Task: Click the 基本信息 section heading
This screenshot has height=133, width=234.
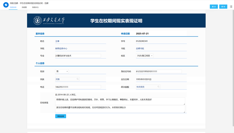Action: pos(40,34)
